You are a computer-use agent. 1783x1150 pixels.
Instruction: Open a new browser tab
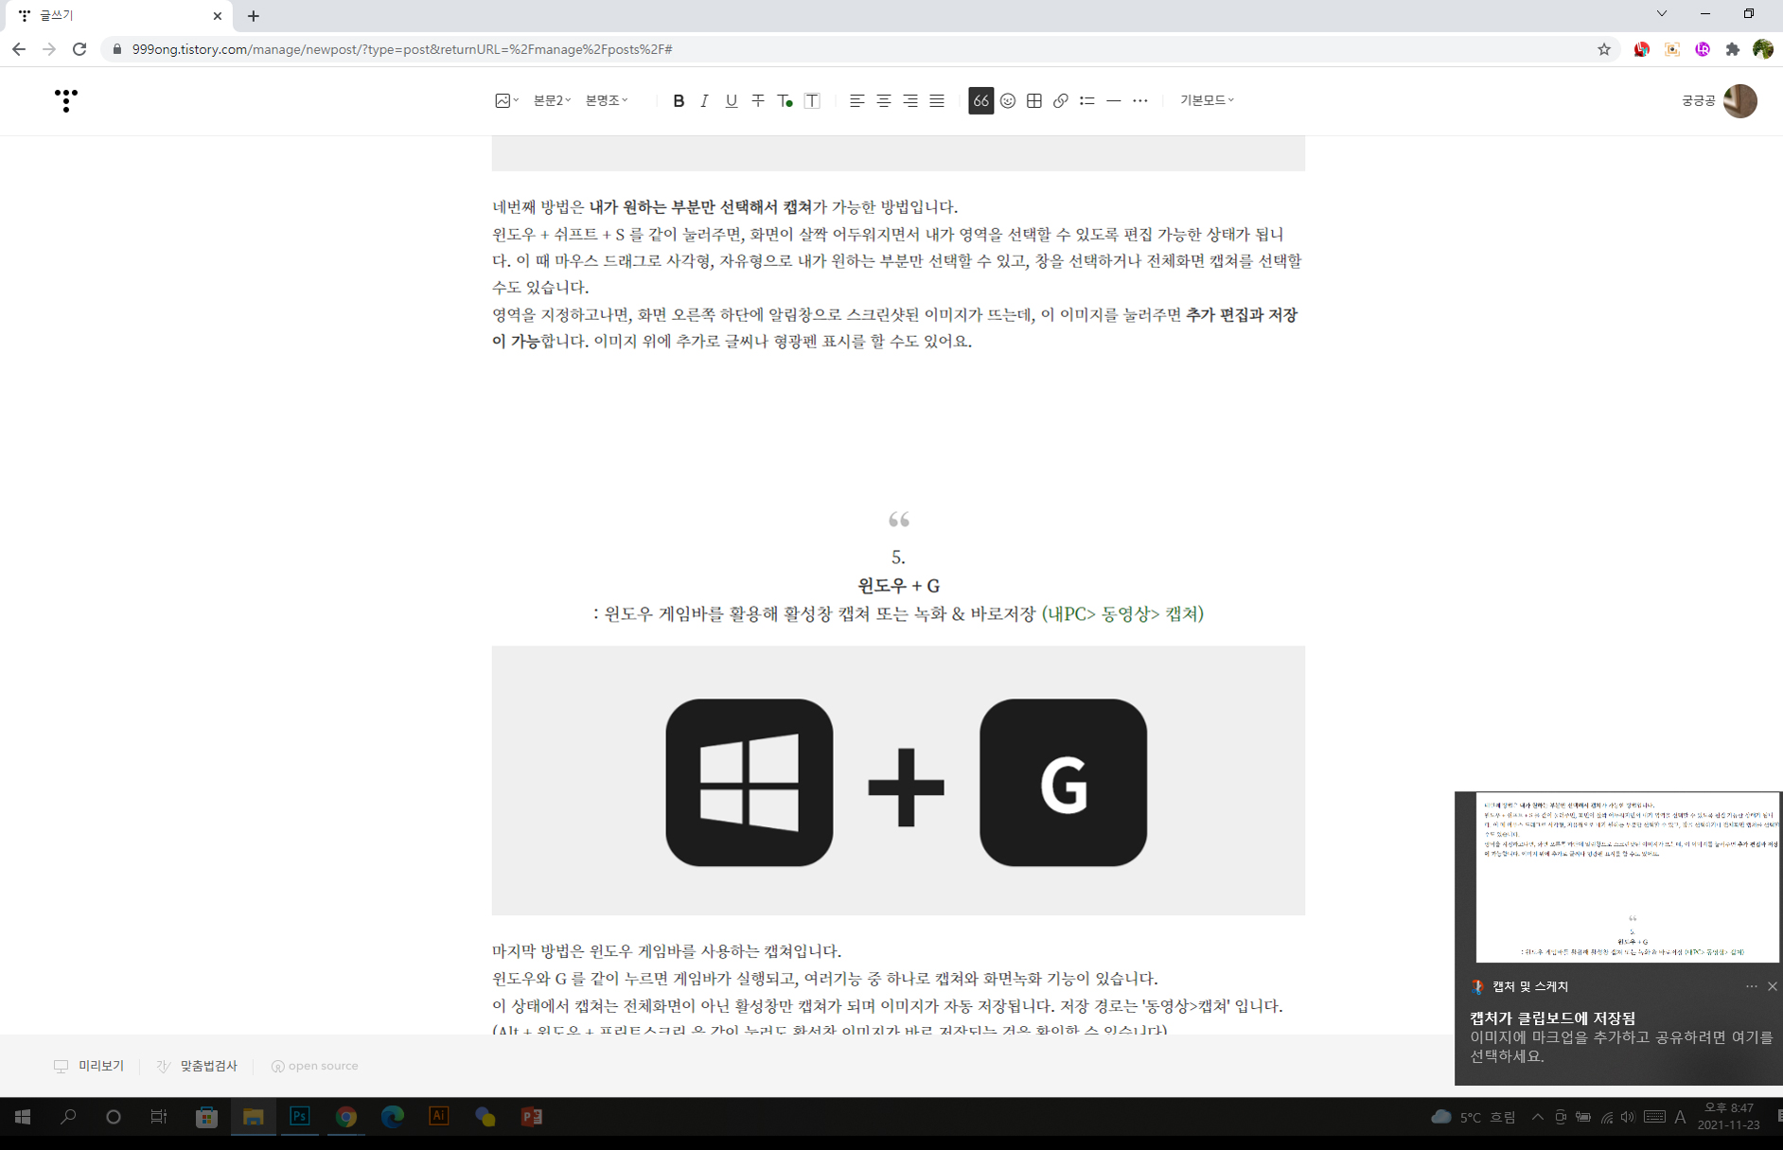tap(254, 16)
